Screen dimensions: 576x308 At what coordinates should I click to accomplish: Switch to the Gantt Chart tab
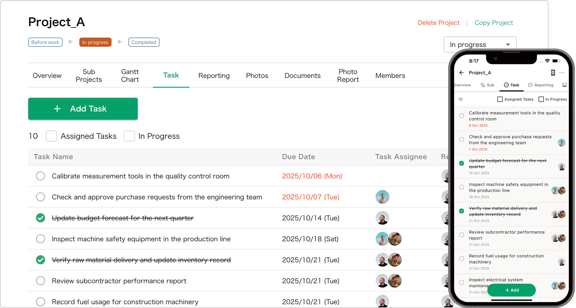(130, 75)
